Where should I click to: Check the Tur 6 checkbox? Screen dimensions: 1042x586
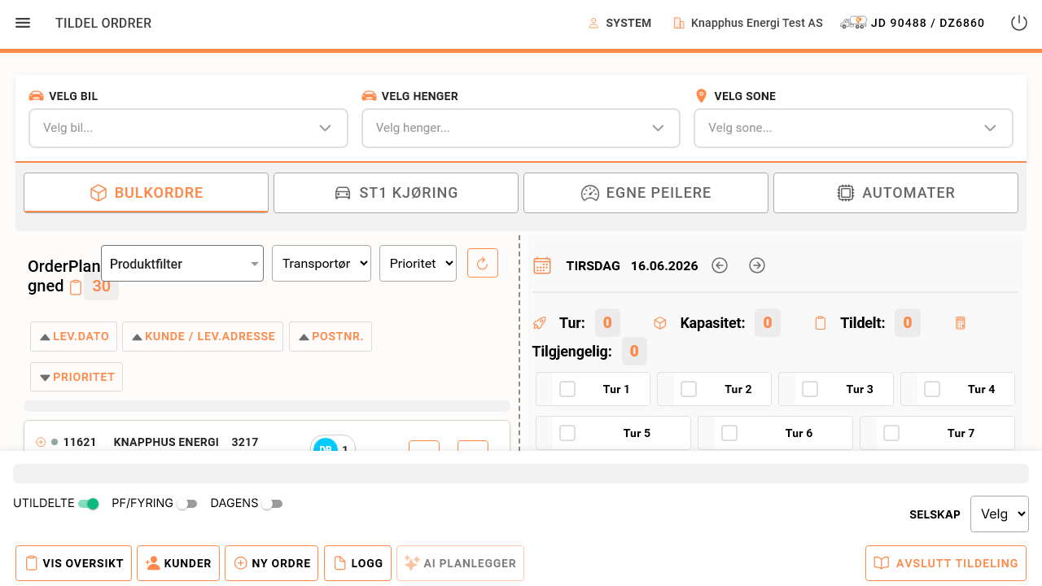(x=729, y=433)
